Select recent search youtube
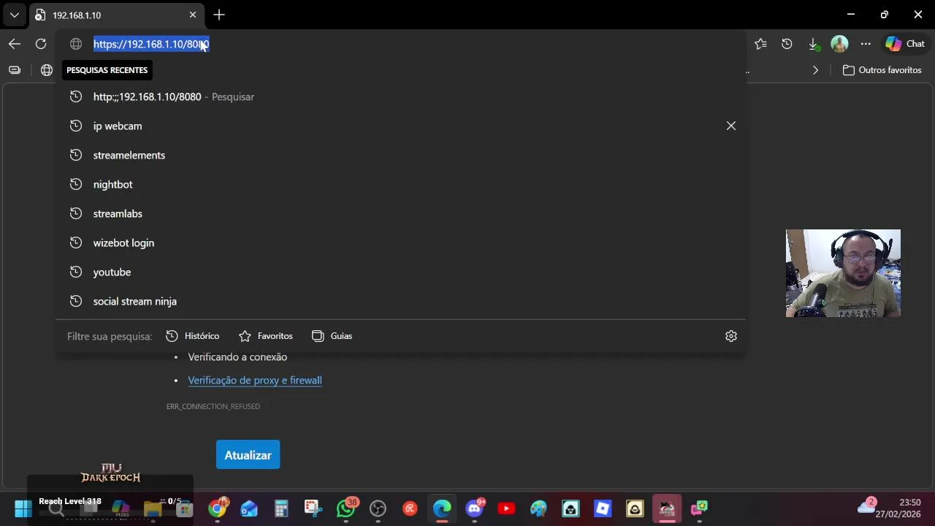This screenshot has height=526, width=935. (400, 272)
